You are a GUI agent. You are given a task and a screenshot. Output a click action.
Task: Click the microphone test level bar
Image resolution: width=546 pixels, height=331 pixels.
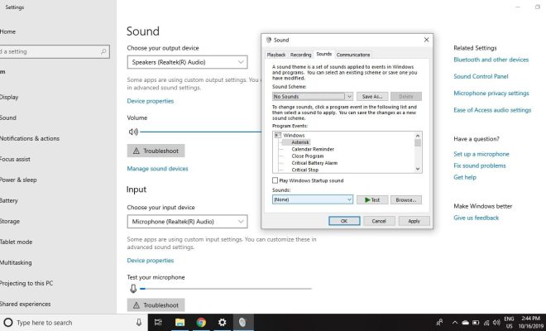(x=226, y=289)
